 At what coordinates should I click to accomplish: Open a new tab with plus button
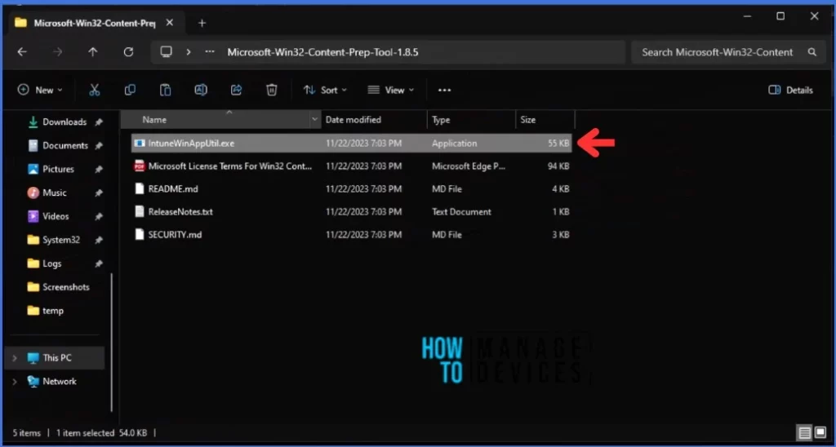pos(202,23)
